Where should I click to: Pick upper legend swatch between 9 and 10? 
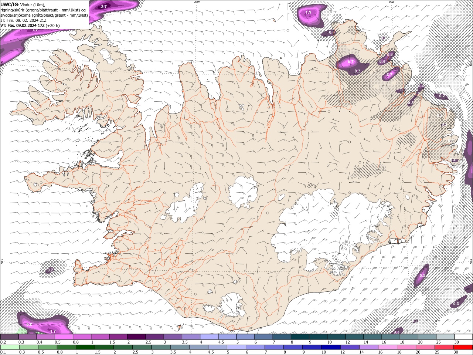[x=318, y=337]
